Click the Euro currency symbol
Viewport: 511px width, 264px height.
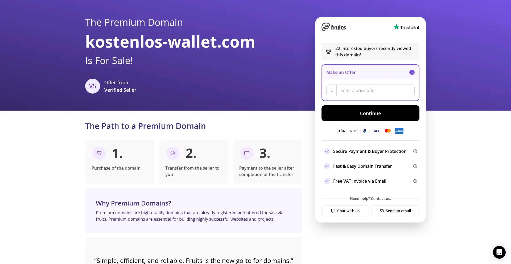[x=331, y=90]
